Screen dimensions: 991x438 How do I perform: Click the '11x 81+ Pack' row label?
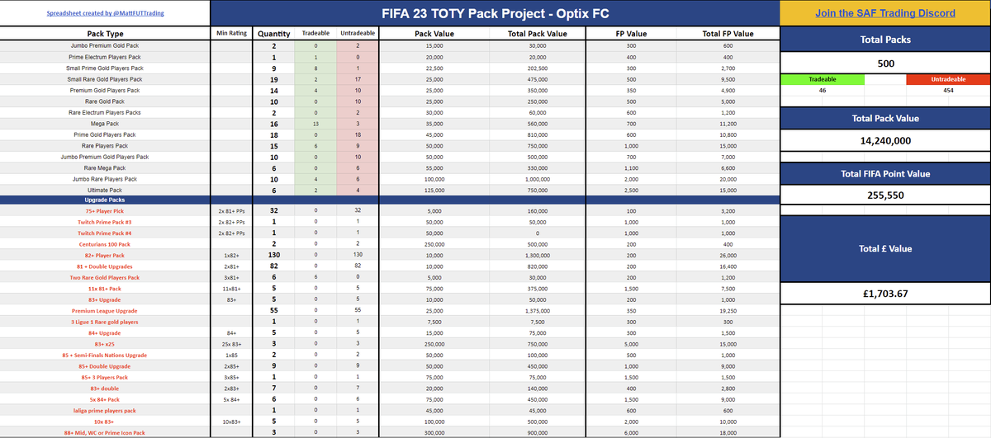coord(105,289)
